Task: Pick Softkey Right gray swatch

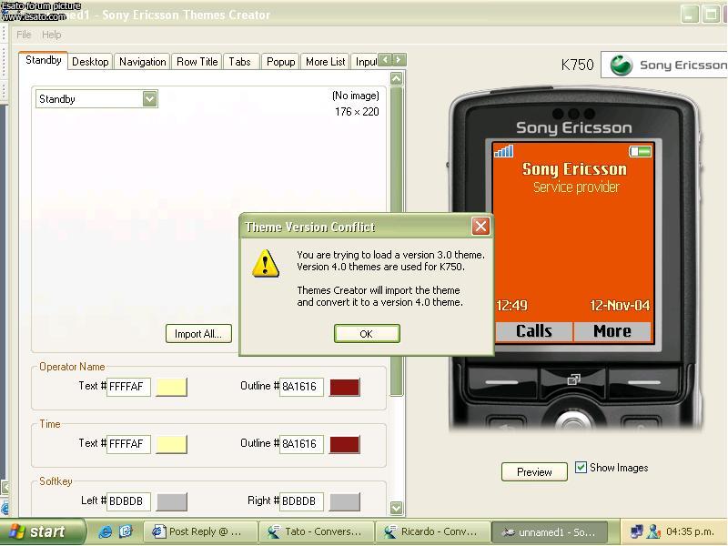Action: (x=345, y=501)
